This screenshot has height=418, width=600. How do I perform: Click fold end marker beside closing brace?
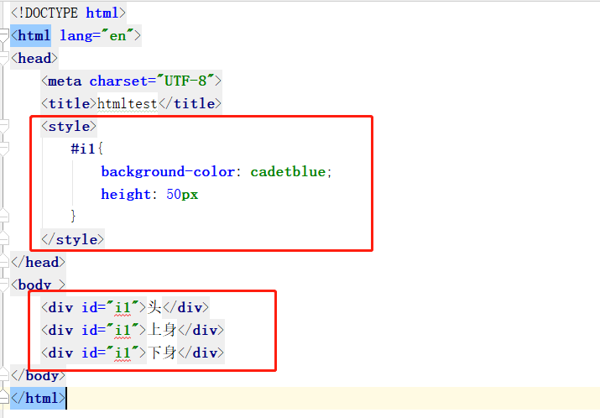pyautogui.click(x=4, y=217)
